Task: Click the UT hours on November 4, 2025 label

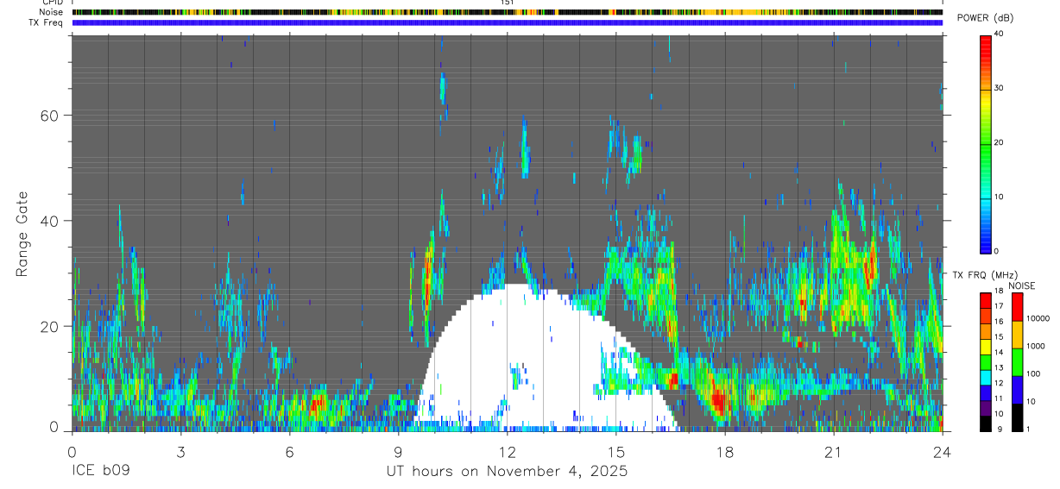Action: coord(507,472)
